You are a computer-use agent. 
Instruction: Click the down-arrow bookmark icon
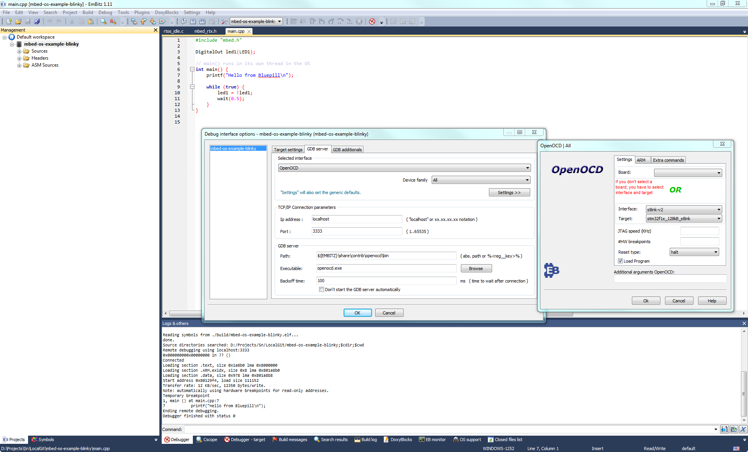(x=153, y=21)
